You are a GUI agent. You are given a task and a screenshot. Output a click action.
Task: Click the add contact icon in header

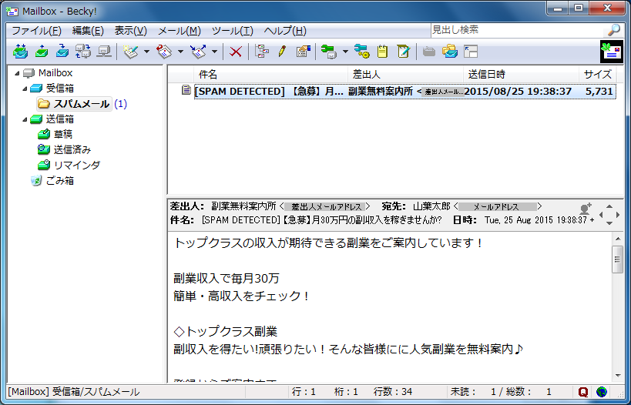pyautogui.click(x=586, y=208)
